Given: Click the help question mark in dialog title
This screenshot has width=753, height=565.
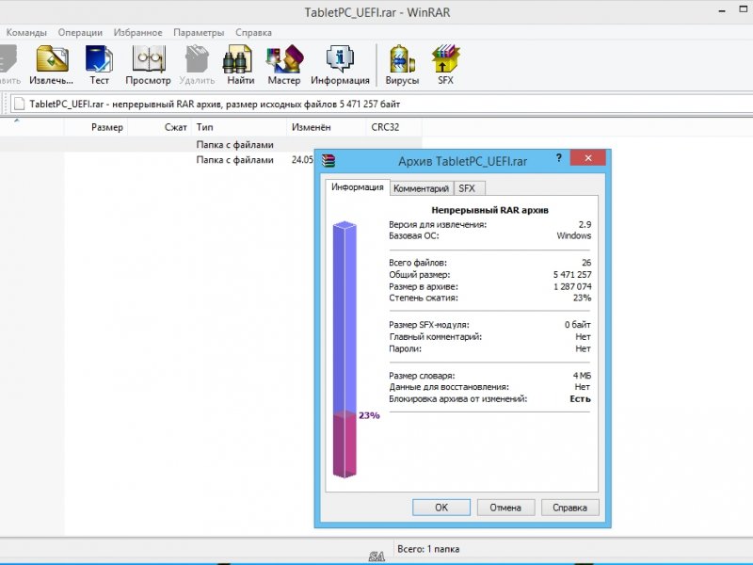Looking at the screenshot, I should coord(558,158).
